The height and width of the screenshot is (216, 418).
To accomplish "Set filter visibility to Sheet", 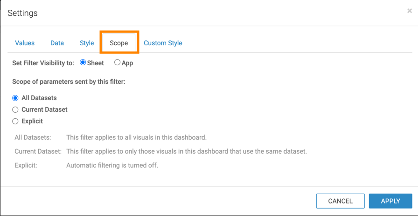I will [x=83, y=62].
